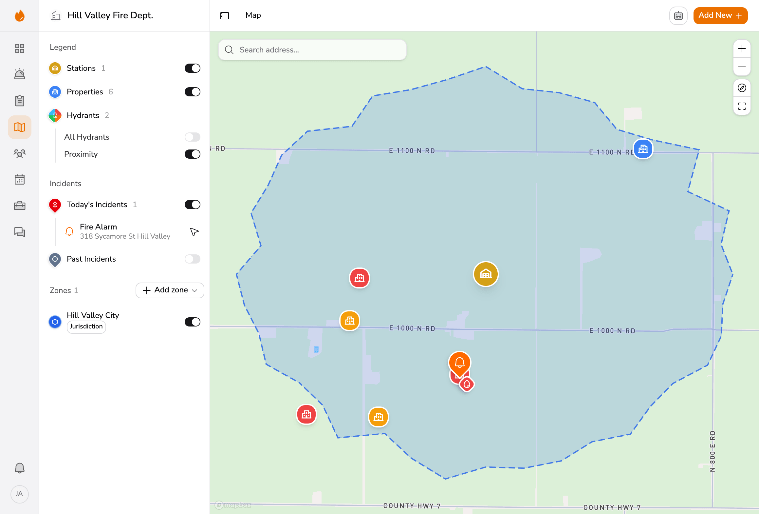759x514 pixels.
Task: Reset map compass orientation
Action: pyautogui.click(x=742, y=88)
